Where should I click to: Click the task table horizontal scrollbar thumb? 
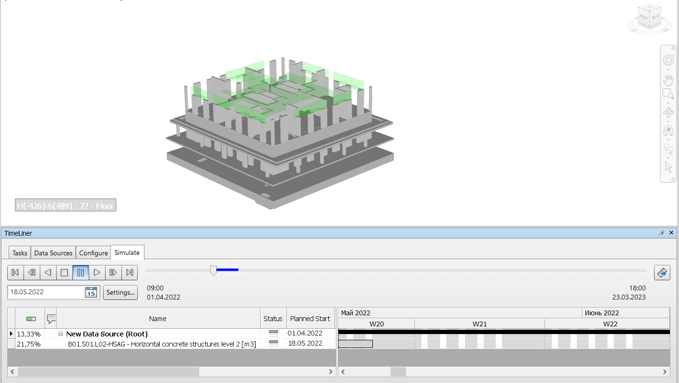coord(108,372)
